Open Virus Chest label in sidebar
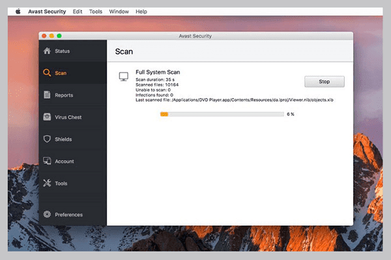This screenshot has width=391, height=260. click(68, 117)
